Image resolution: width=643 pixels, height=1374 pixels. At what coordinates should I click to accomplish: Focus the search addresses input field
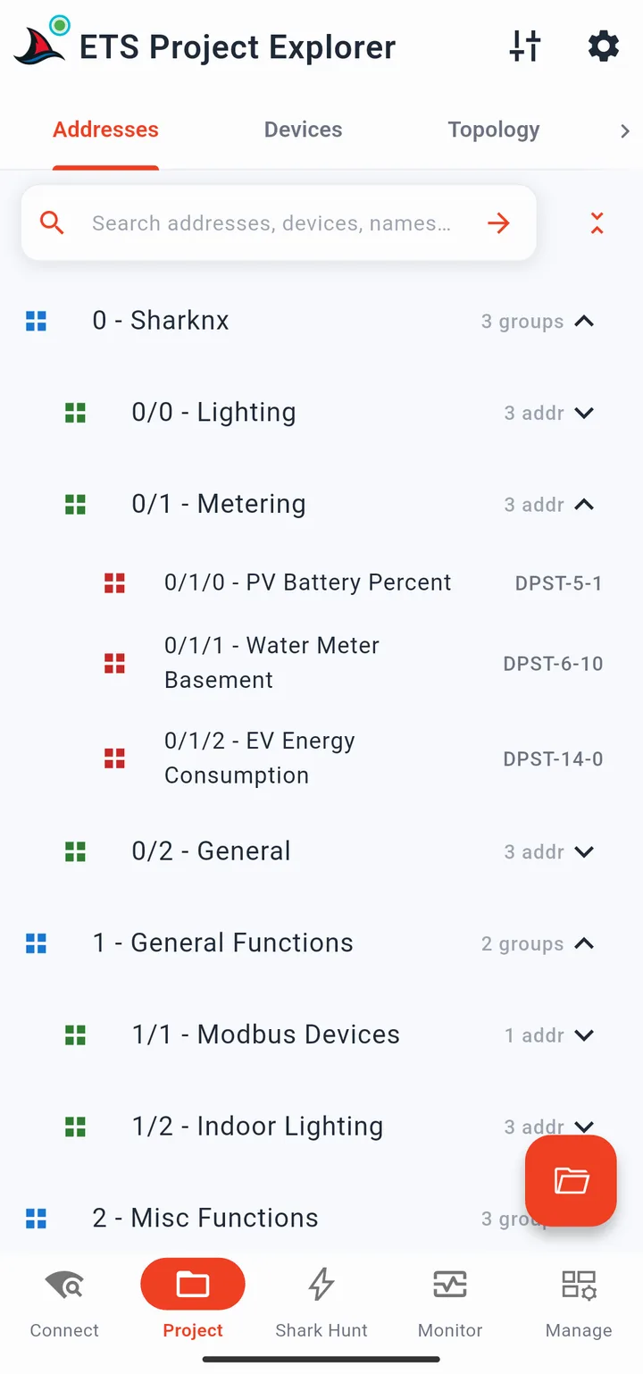coord(271,223)
